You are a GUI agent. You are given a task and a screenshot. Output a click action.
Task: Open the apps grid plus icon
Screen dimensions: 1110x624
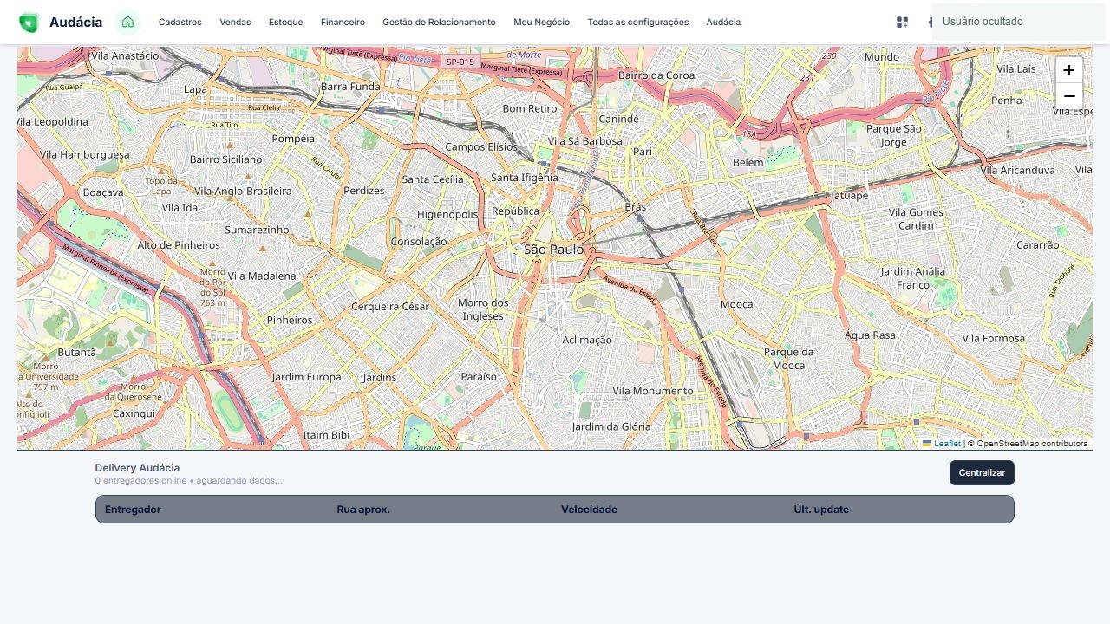pyautogui.click(x=902, y=23)
